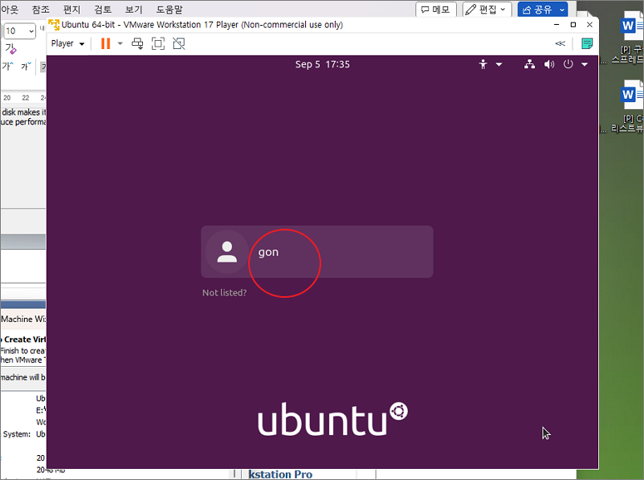Open the Player menu in VMware
The height and width of the screenshot is (480, 644).
[67, 44]
